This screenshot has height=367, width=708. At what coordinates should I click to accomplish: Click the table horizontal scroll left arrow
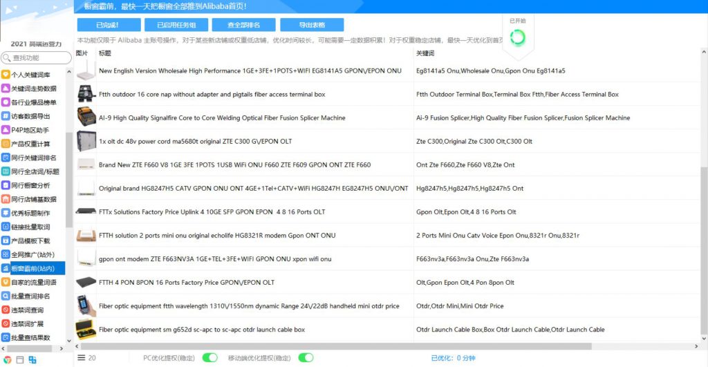coord(77,346)
